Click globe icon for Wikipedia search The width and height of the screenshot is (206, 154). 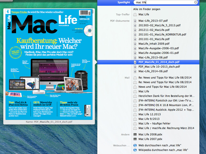pos(135,150)
